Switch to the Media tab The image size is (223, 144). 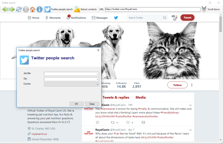(141, 98)
